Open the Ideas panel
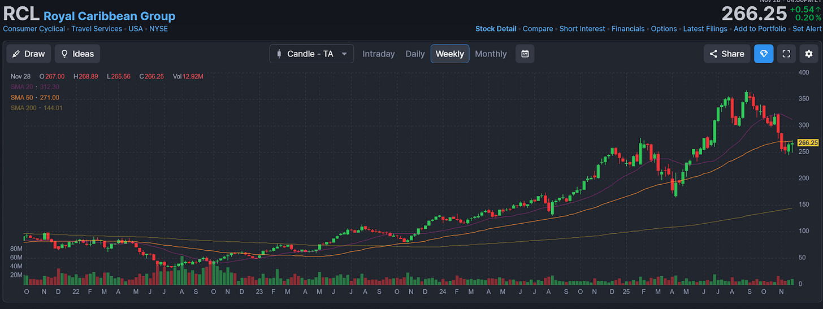This screenshot has width=823, height=309. pyautogui.click(x=77, y=54)
